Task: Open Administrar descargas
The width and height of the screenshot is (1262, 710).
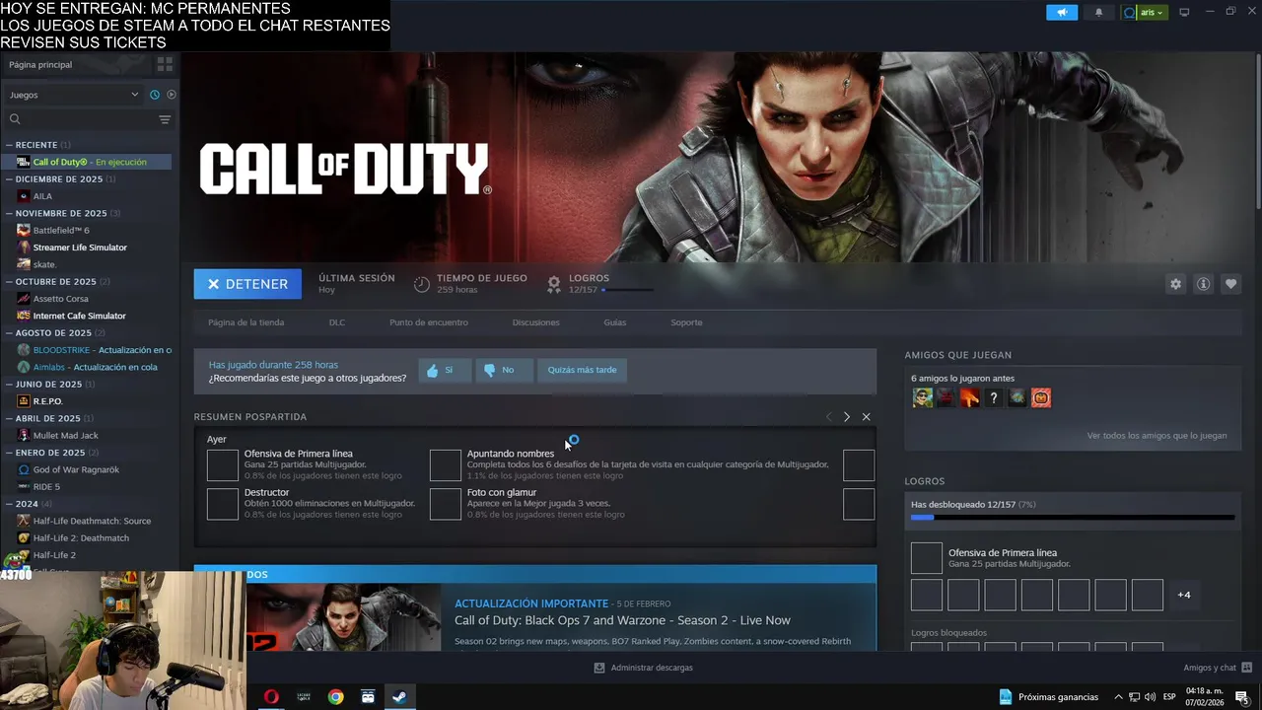Action: coord(643,668)
